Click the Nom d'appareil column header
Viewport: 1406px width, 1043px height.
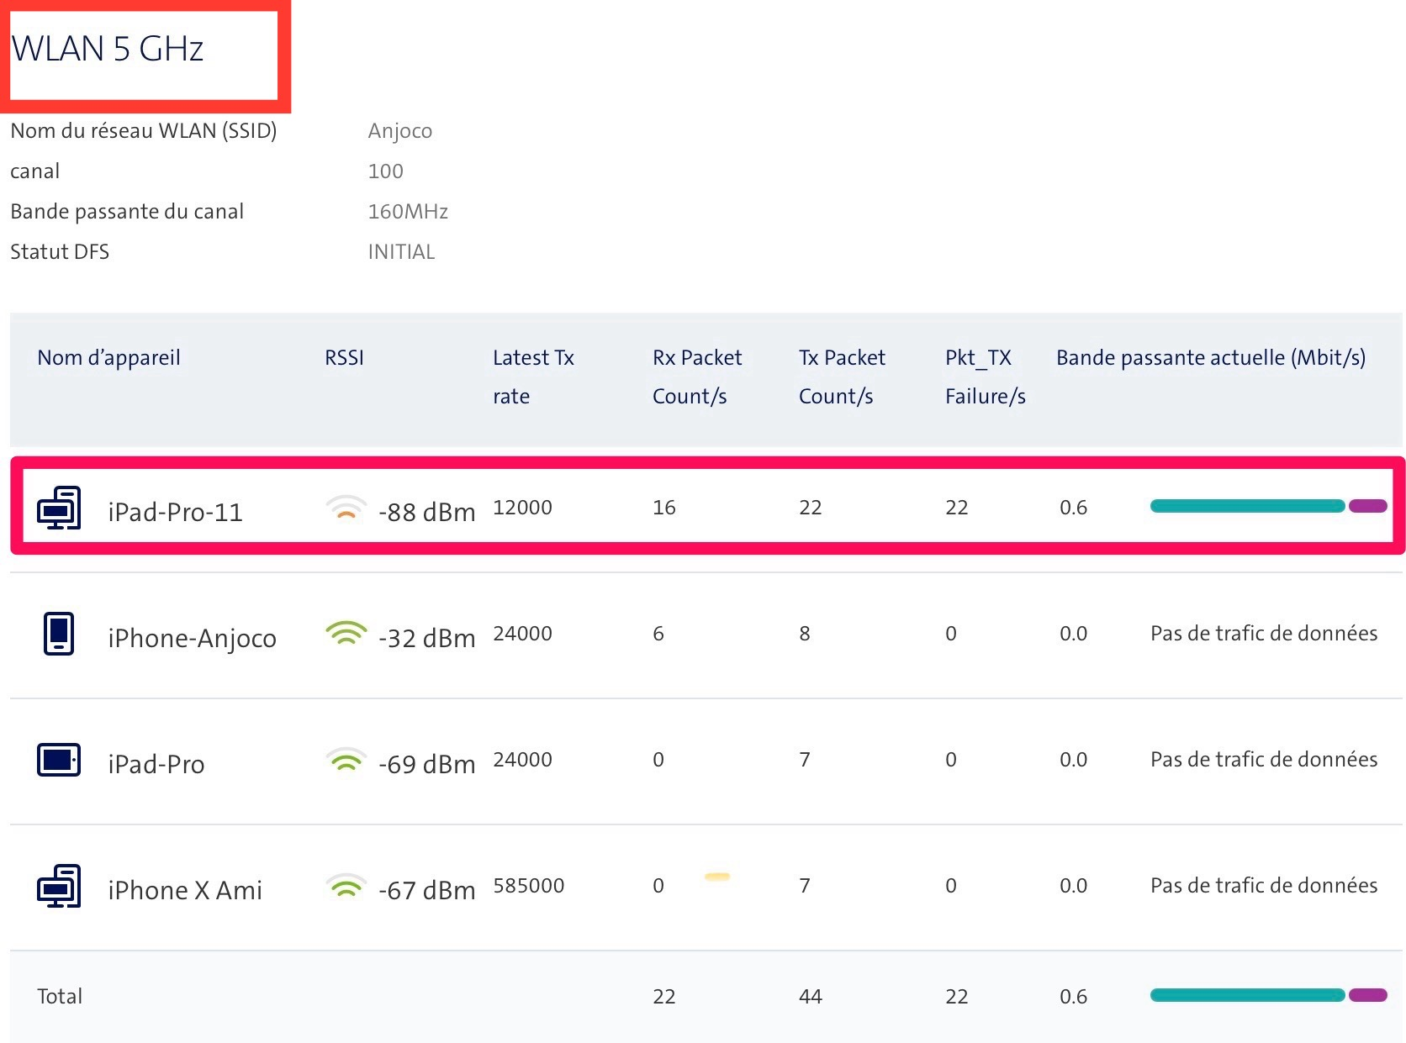pos(108,357)
